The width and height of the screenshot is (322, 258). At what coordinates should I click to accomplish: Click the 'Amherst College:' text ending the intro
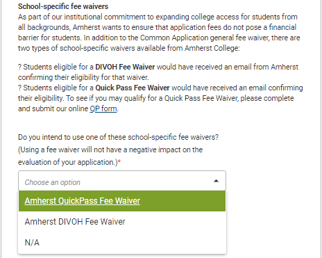pyautogui.click(x=212, y=48)
